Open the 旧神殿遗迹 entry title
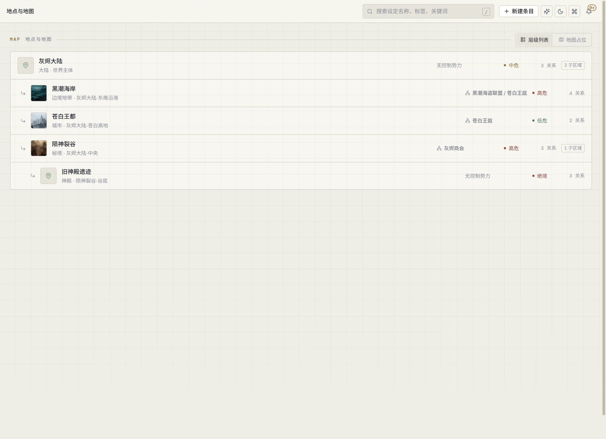Viewport: 606px width, 439px height. pyautogui.click(x=77, y=171)
